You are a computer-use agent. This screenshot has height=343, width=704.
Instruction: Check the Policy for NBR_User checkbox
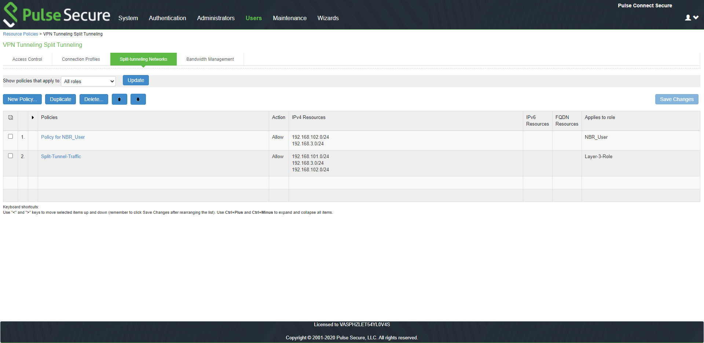[x=11, y=137]
